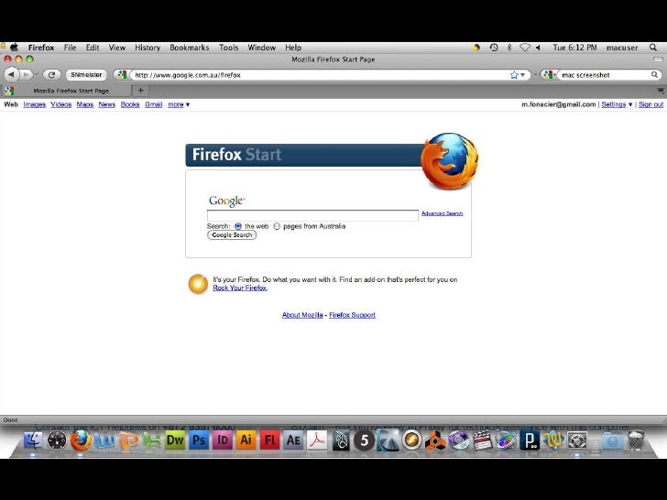Select 'the web' radio button
667x500 pixels.
[238, 226]
